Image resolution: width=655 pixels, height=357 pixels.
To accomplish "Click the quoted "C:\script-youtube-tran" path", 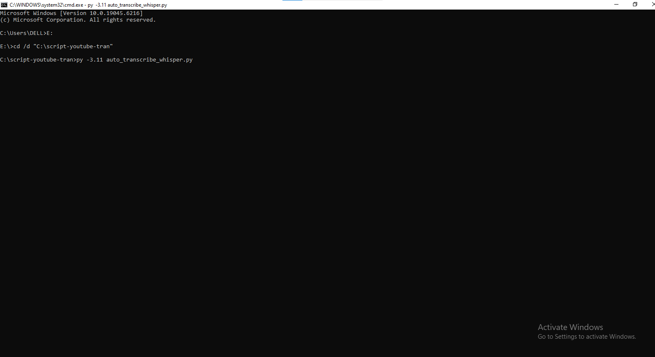I will click(73, 47).
